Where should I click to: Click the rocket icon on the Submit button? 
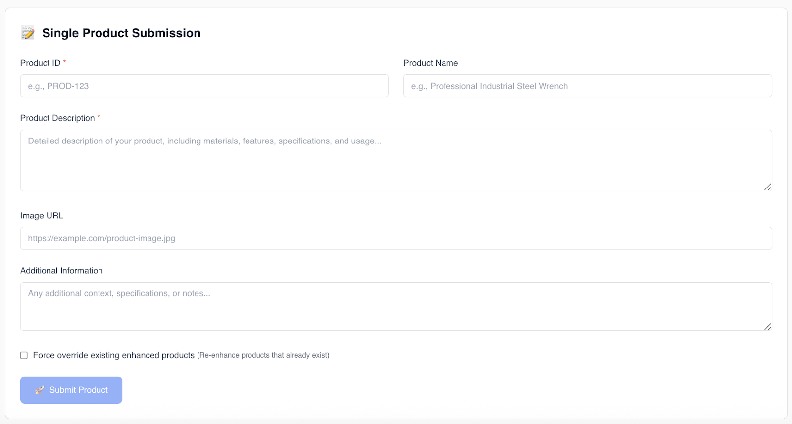40,390
